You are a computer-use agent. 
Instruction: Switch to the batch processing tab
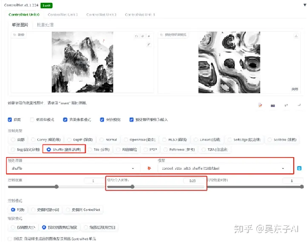point(45,25)
